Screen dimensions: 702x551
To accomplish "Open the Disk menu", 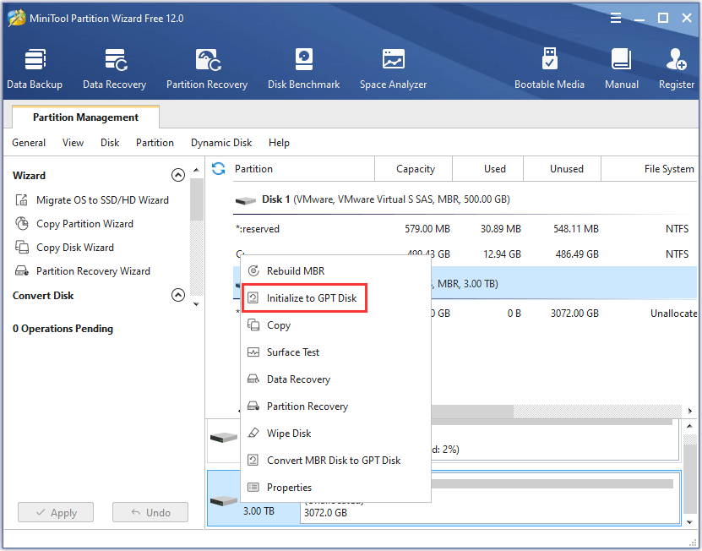I will (x=110, y=143).
